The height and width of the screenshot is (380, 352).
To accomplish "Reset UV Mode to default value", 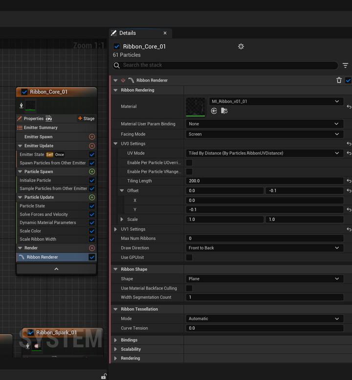I will (349, 153).
